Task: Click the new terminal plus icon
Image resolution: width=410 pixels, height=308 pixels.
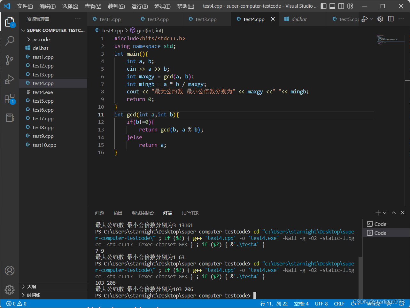Action: 378,213
